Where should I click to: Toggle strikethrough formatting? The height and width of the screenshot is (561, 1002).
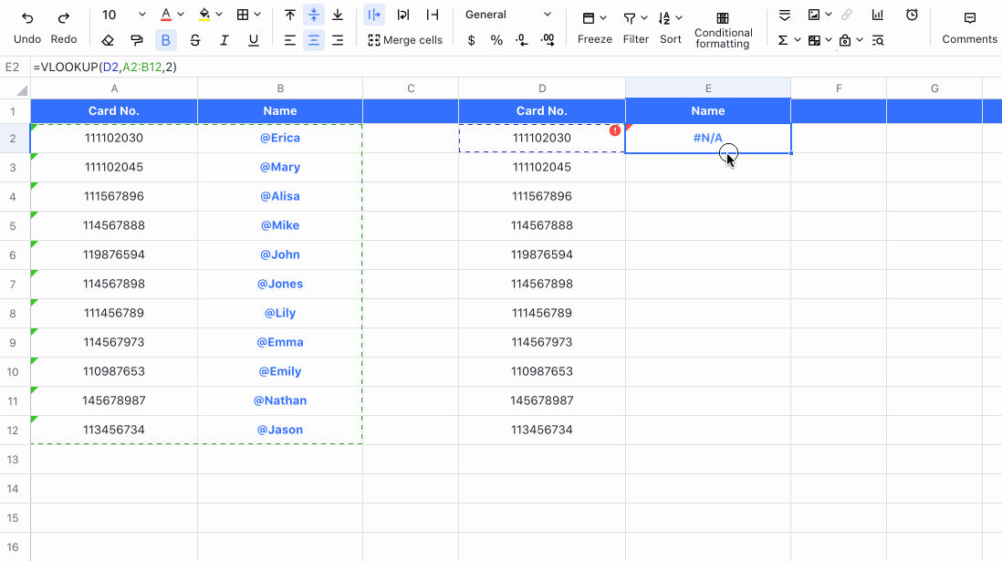click(195, 39)
